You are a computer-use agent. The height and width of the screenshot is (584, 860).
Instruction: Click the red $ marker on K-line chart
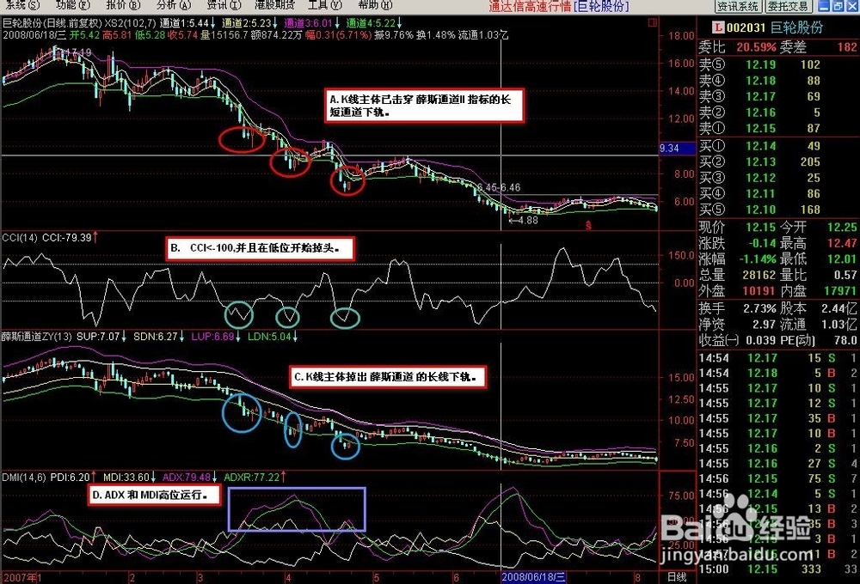588,225
